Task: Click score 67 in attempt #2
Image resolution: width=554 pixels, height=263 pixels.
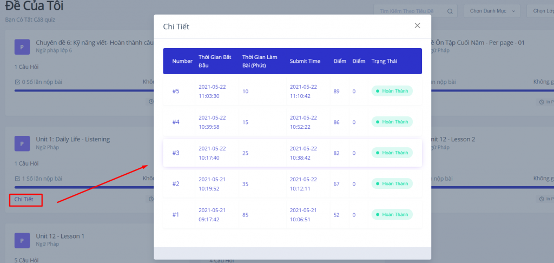Action: 337,183
